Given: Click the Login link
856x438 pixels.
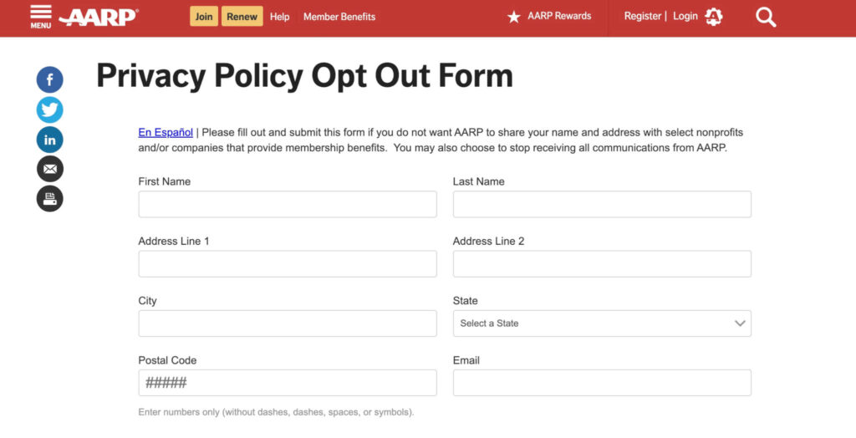Looking at the screenshot, I should [x=685, y=17].
